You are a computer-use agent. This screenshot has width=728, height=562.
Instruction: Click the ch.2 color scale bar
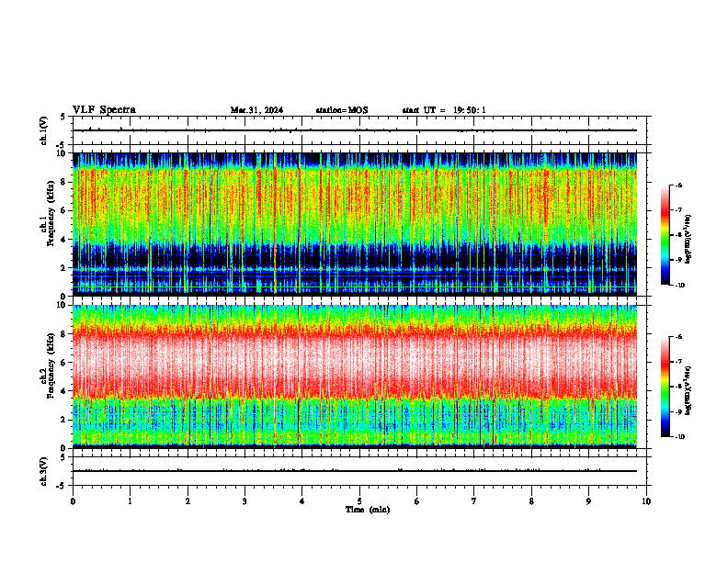coord(665,387)
